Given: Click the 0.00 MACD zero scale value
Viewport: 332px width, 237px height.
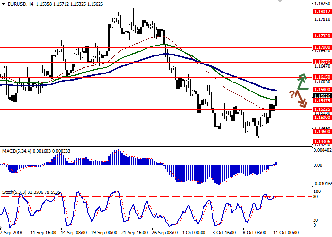Looking at the screenshot, I should [x=318, y=165].
